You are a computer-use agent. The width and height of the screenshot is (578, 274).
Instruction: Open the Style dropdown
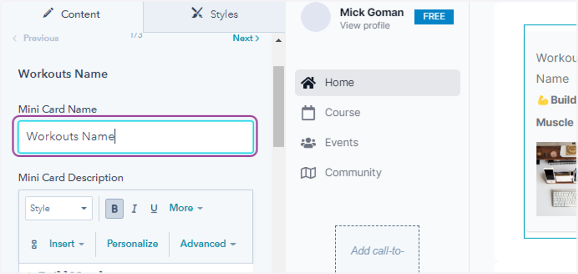click(x=59, y=208)
